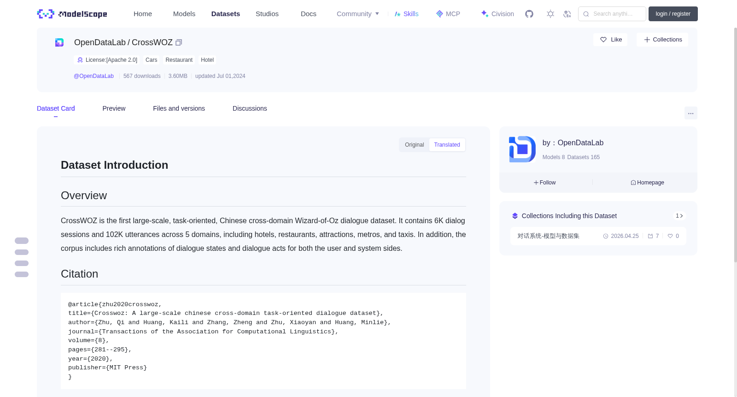
Task: Click the collections stack icon
Action: (x=515, y=216)
